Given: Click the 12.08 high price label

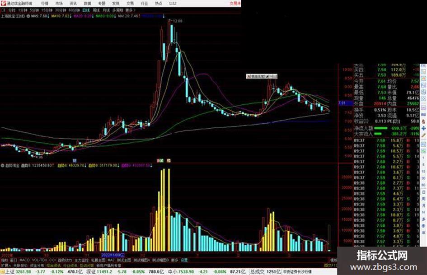Looking at the screenshot, I should coord(178,21).
